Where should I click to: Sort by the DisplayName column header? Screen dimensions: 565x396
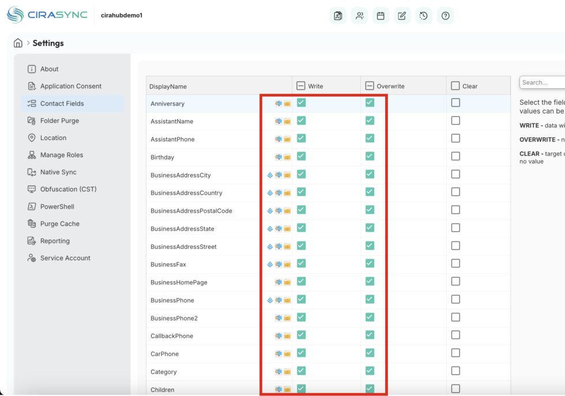pos(168,86)
